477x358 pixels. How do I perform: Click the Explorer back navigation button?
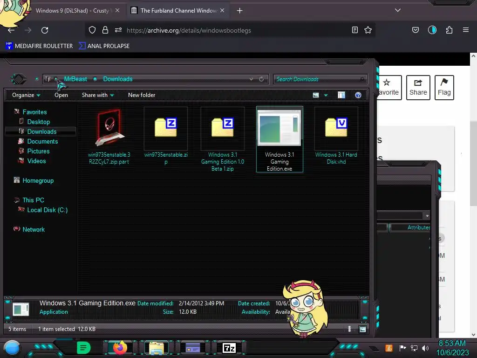tap(19, 79)
